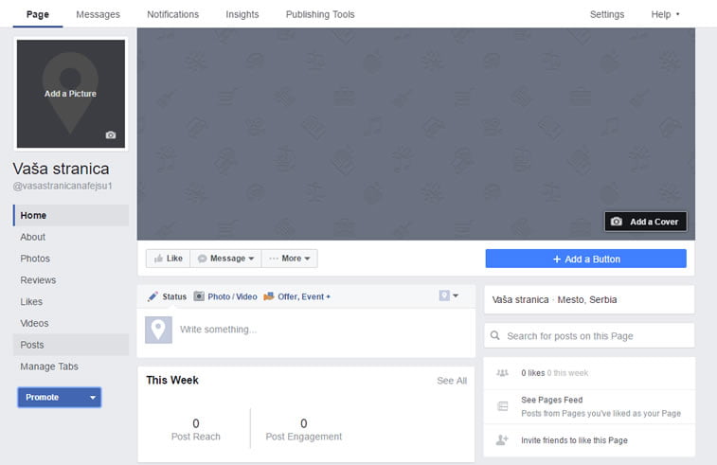Click the post-as page identity icon

(444, 295)
